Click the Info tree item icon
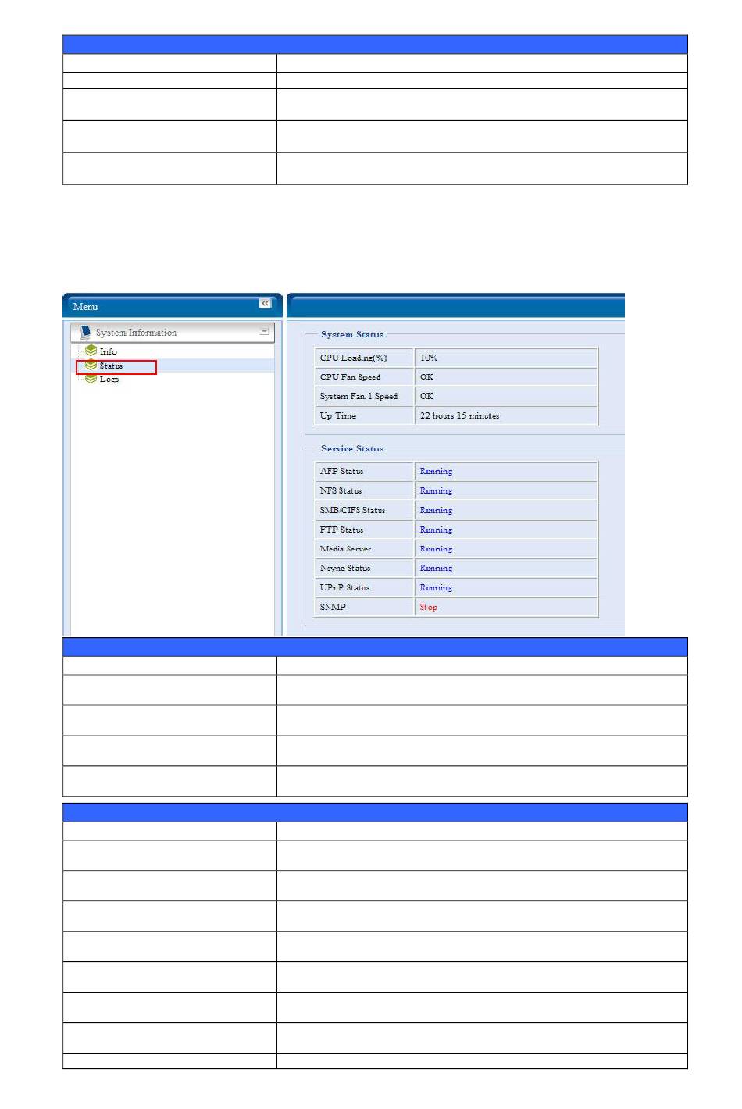The width and height of the screenshot is (742, 1109). [x=91, y=351]
